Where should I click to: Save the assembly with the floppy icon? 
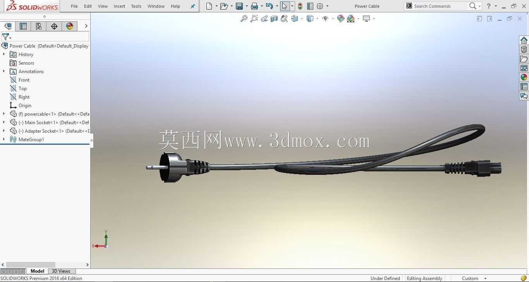239,6
